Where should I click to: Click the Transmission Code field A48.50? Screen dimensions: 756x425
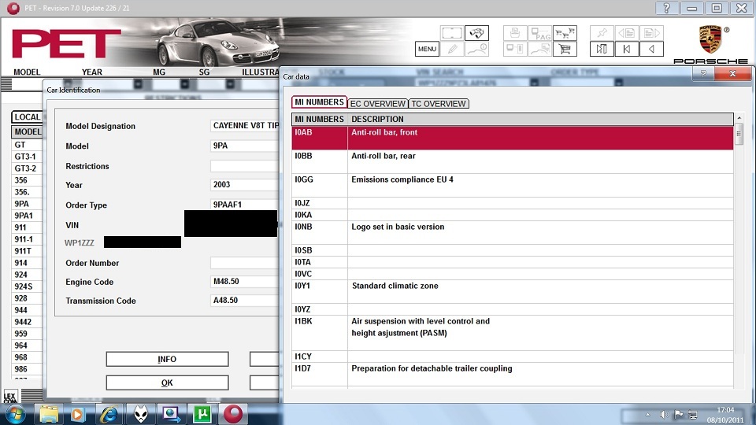tap(244, 300)
